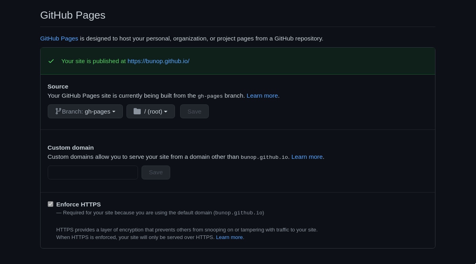Click the git branch icon
This screenshot has width=476, height=264.
[x=58, y=111]
